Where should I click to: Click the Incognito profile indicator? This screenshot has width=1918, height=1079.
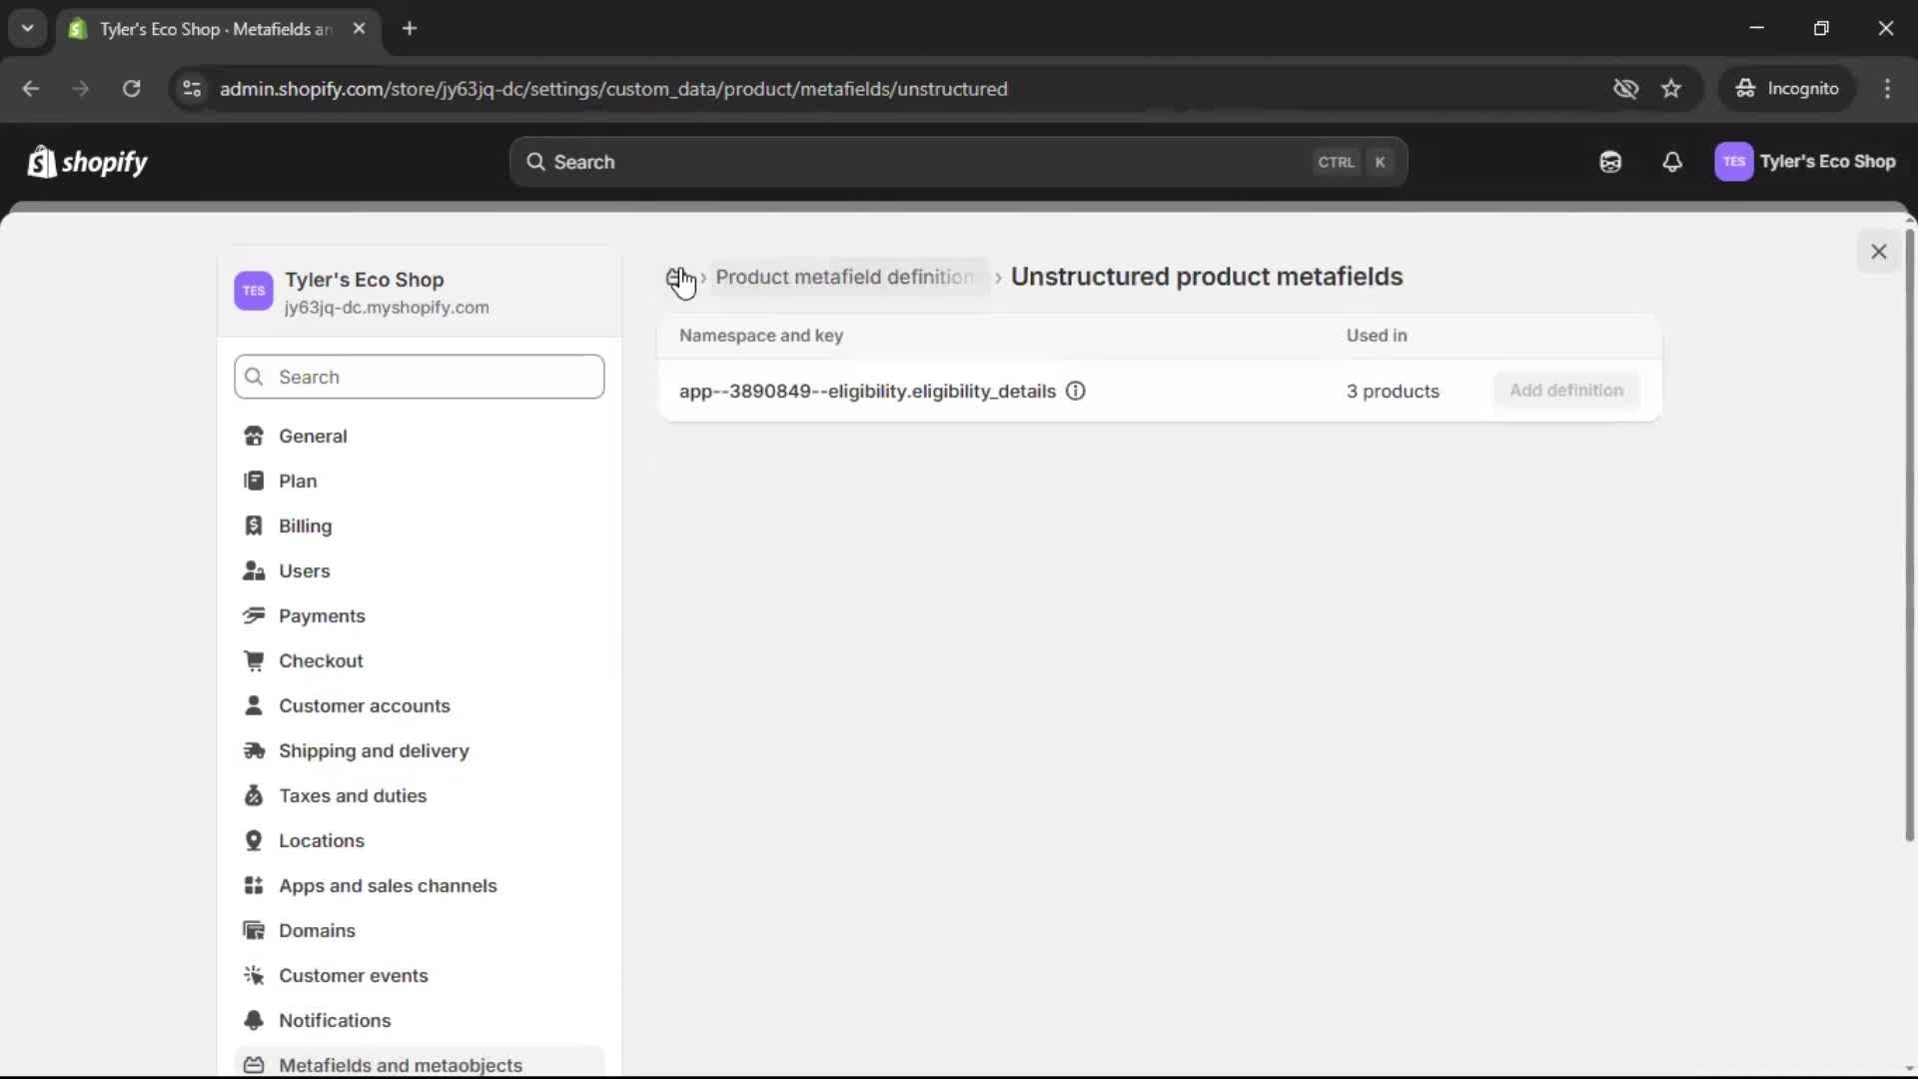pyautogui.click(x=1788, y=88)
